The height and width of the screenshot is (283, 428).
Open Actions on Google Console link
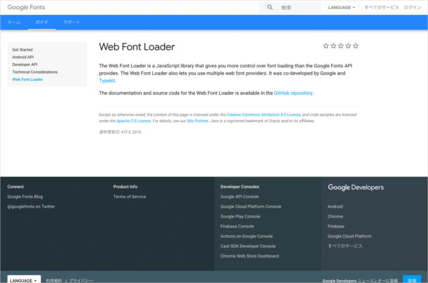(247, 236)
